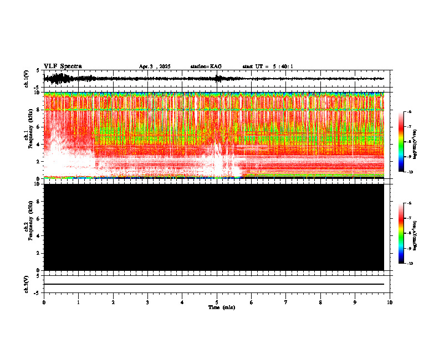The image size is (439, 339).
Task: Click time axis tick label '10'
Action: coord(390,302)
